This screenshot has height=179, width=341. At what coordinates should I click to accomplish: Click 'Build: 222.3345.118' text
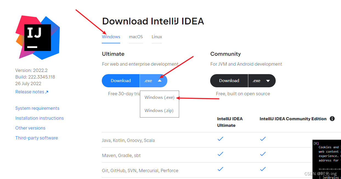[x=35, y=77]
